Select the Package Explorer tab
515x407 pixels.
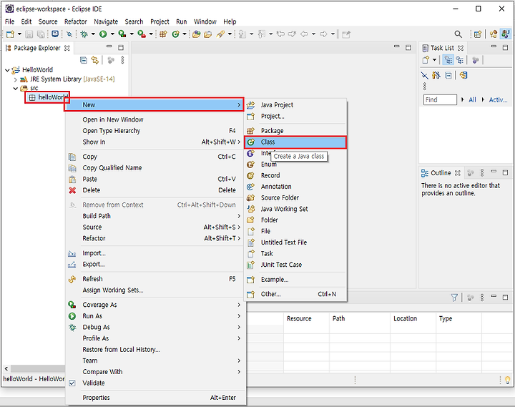(x=37, y=48)
